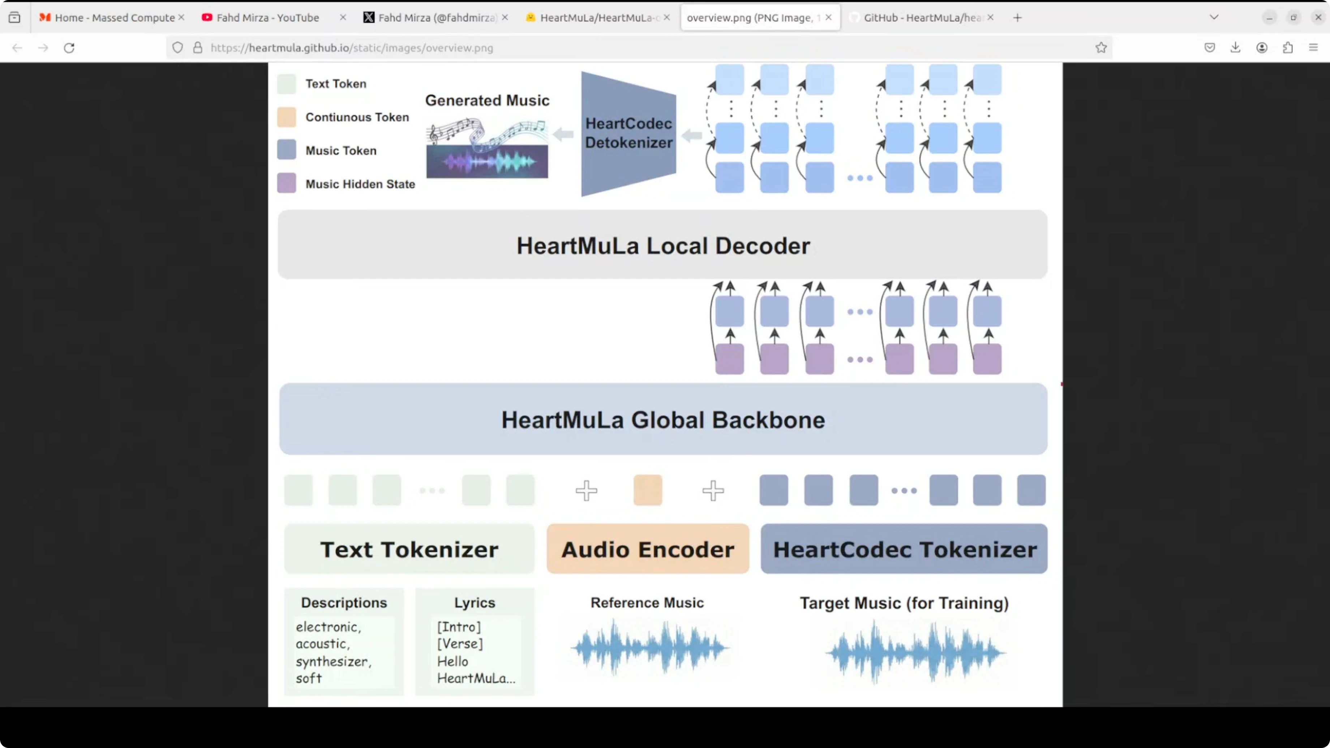Expand the list all tabs dropdown
The height and width of the screenshot is (748, 1330).
tap(1214, 18)
